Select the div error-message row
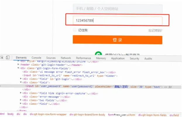Viewport: 182px width, 117px height. 46,97
